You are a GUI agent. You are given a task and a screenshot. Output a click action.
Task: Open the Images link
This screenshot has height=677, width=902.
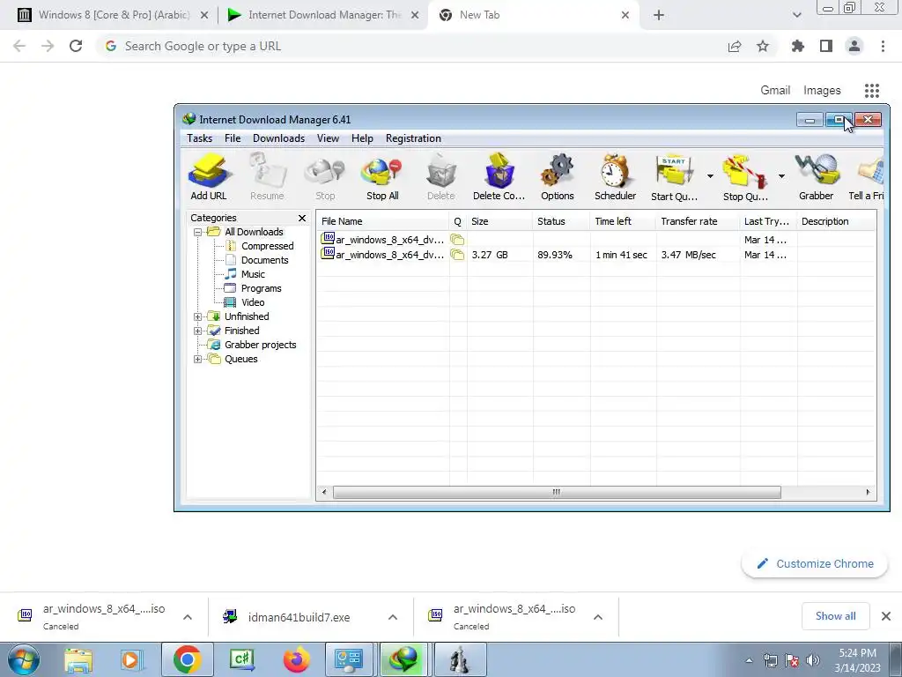click(x=822, y=91)
